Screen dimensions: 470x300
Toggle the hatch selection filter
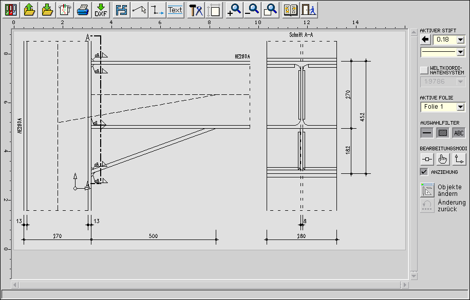point(442,133)
